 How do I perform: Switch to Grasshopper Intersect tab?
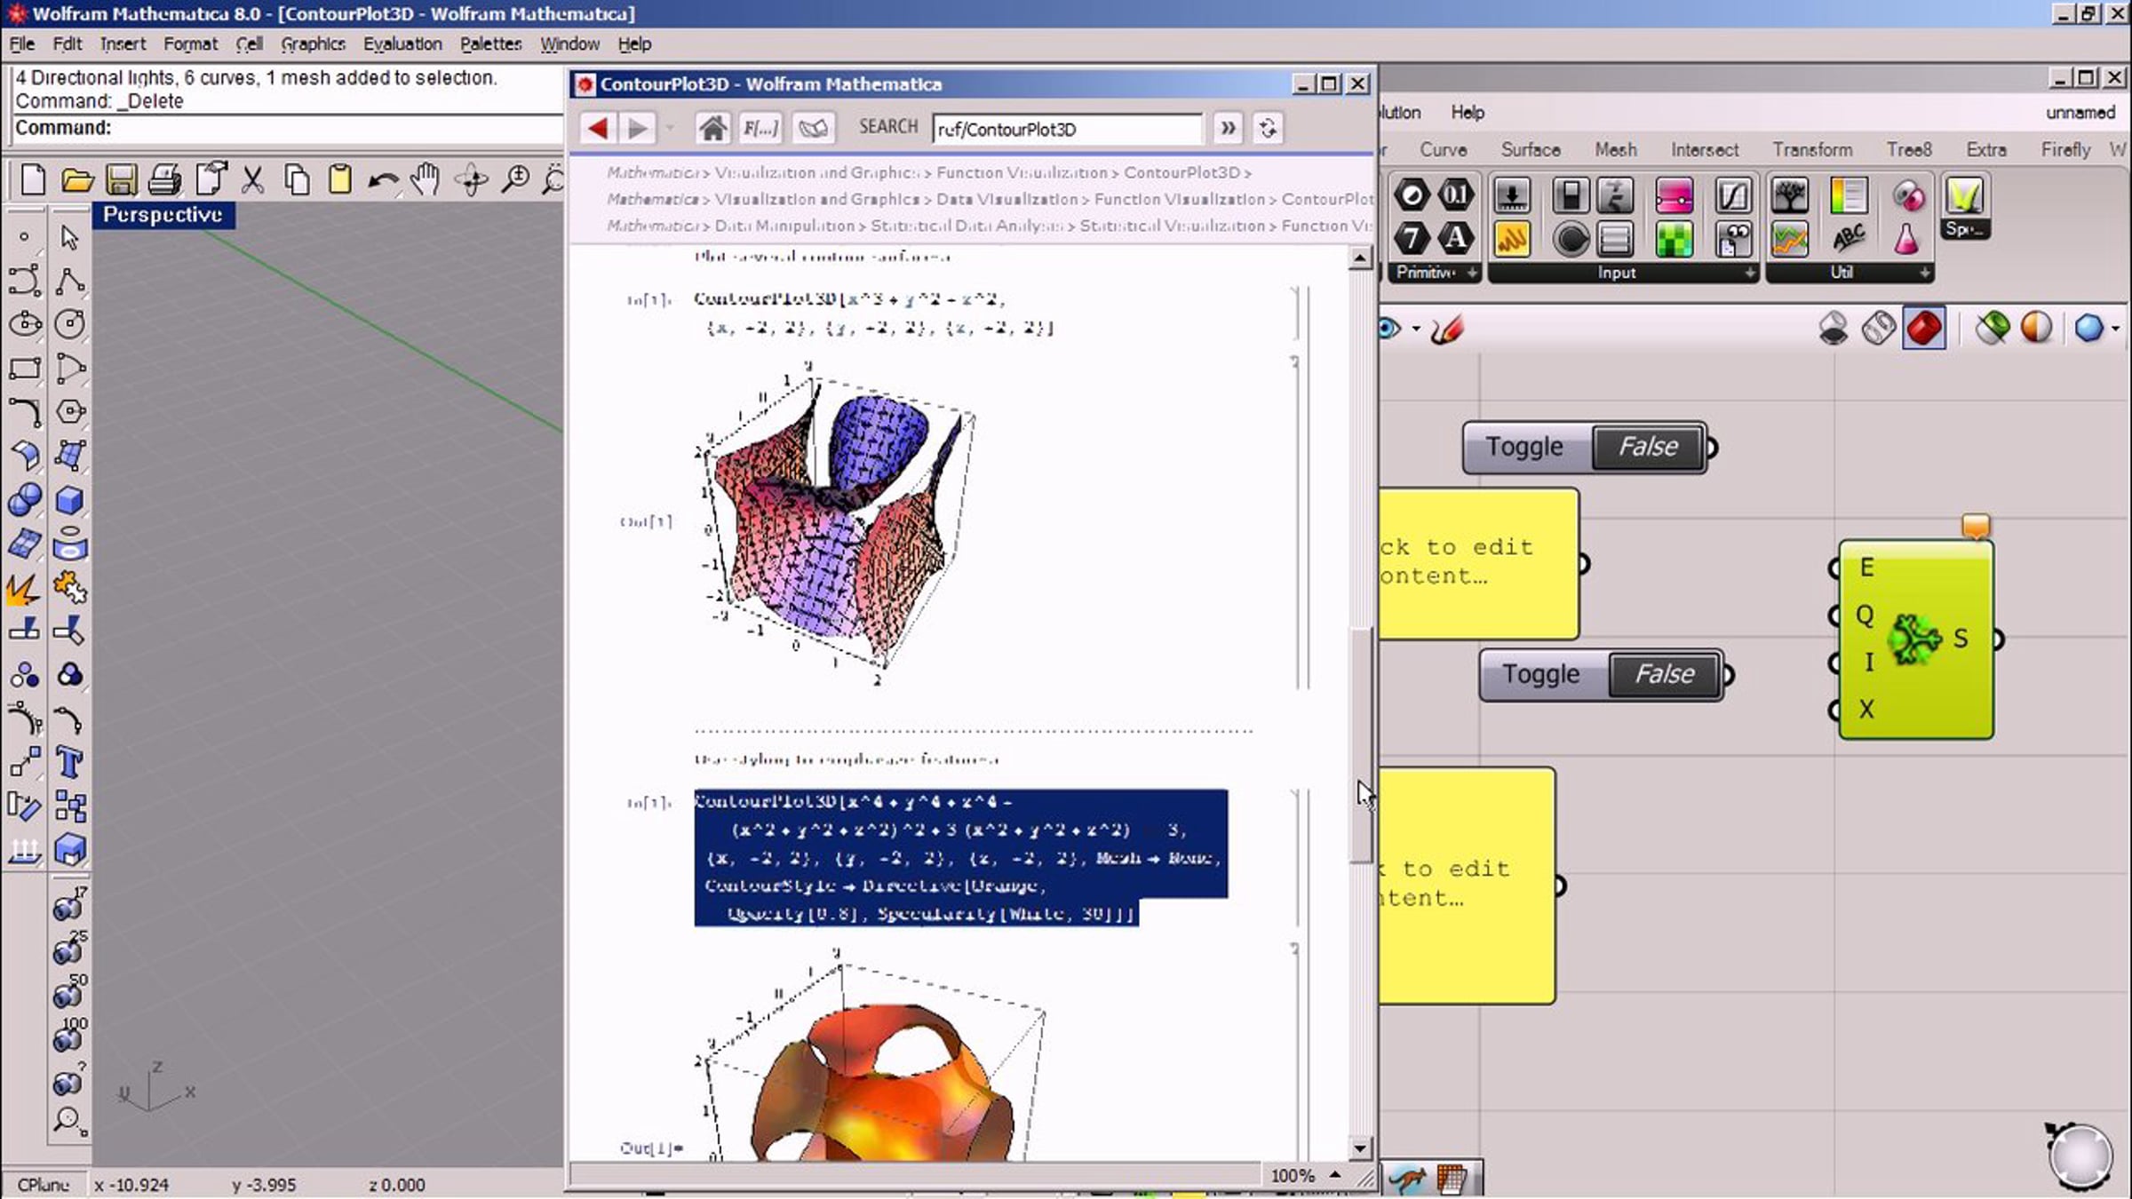[1705, 150]
